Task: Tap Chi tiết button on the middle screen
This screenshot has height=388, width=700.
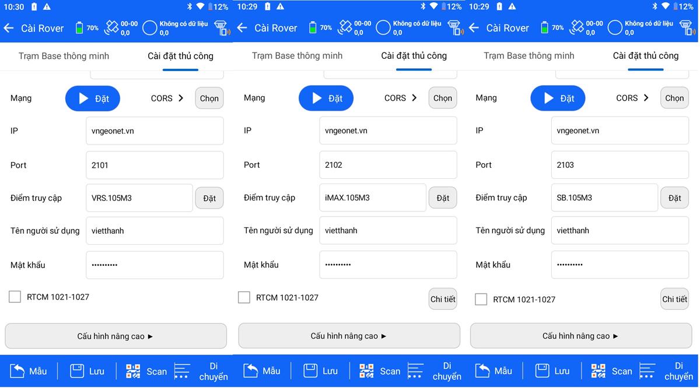Action: 443,299
